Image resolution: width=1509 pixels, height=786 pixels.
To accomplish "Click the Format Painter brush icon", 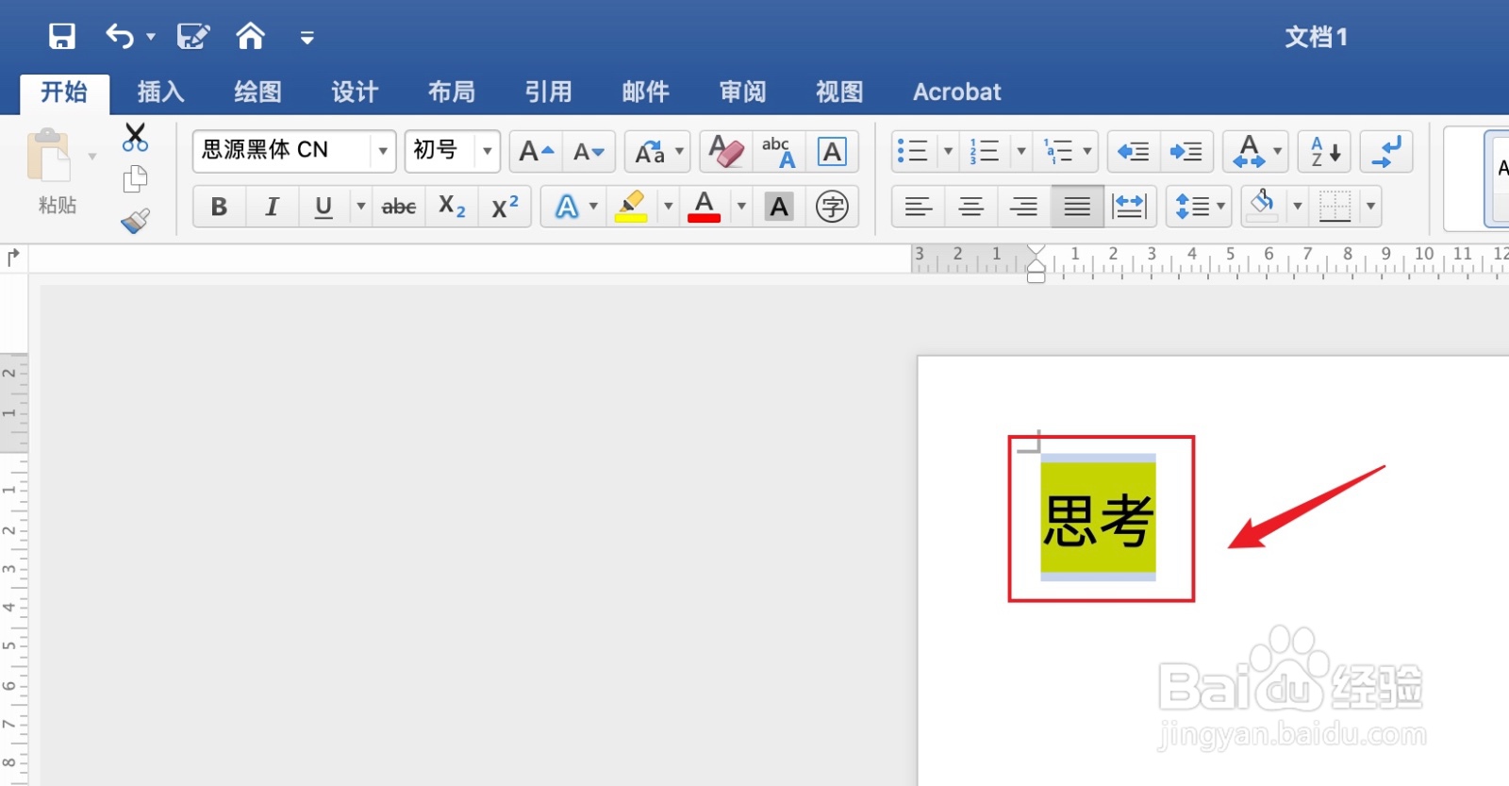I will tap(136, 221).
